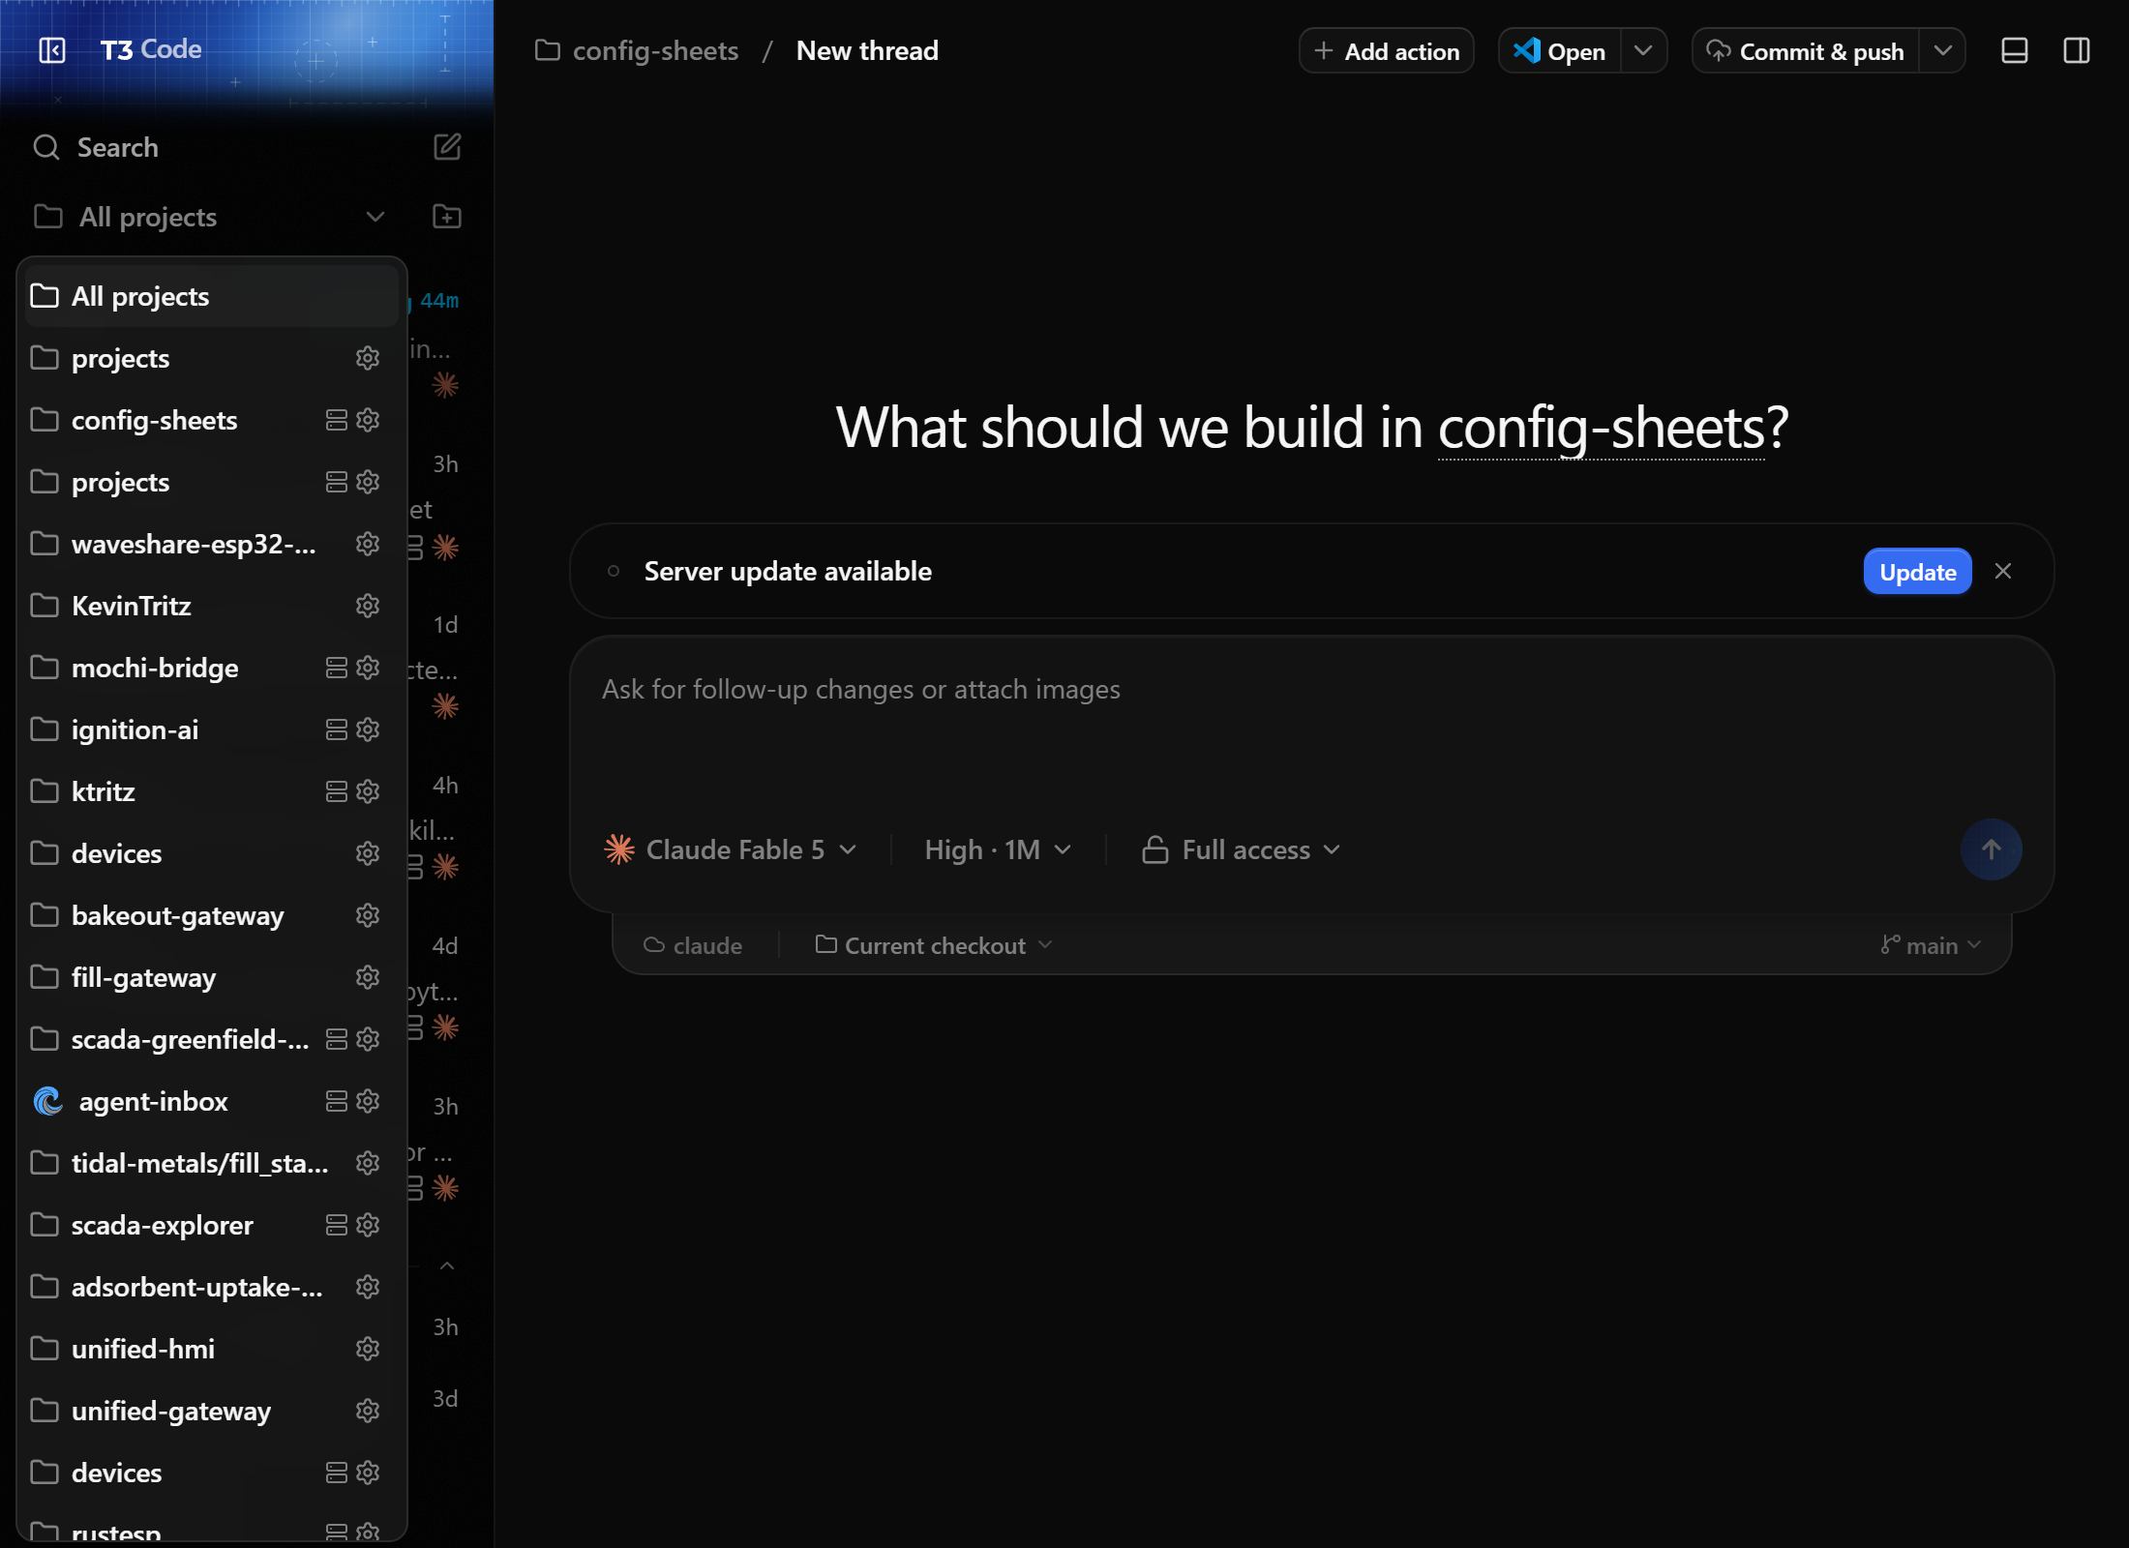The image size is (2129, 1548).
Task: Click config-sheets link in the heading
Action: (1601, 427)
